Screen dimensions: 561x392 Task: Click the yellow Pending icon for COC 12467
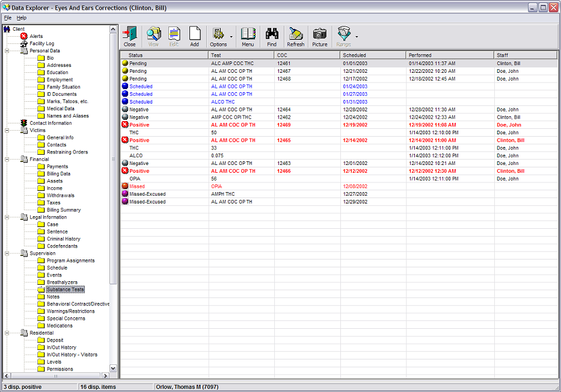125,71
